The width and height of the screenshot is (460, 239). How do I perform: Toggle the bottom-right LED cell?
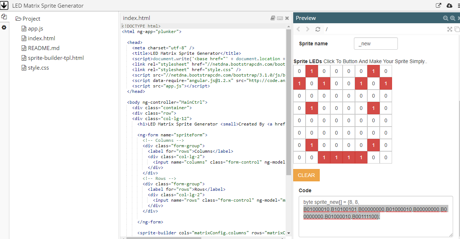pos(386,157)
